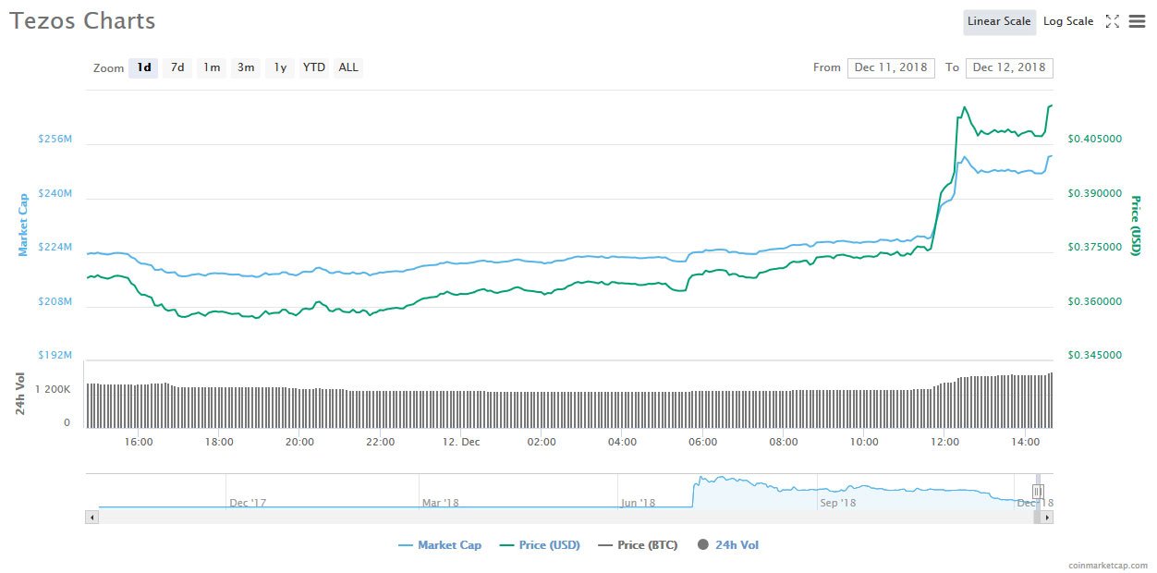1157x573 pixels.
Task: Edit the From date field
Action: [891, 67]
